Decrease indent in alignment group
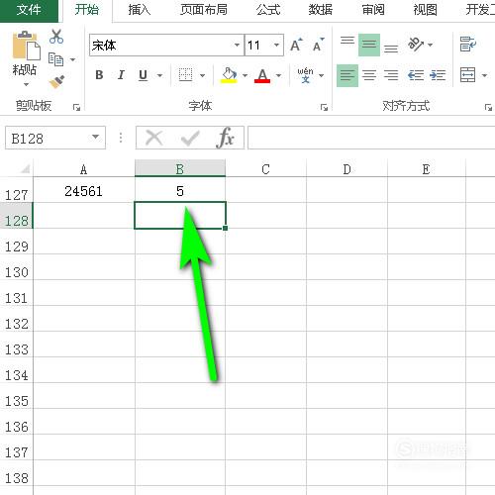The image size is (495, 495). tap(416, 75)
